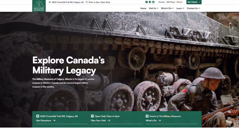Click the headline Explore Canada's Military Legacy

click(x=69, y=65)
